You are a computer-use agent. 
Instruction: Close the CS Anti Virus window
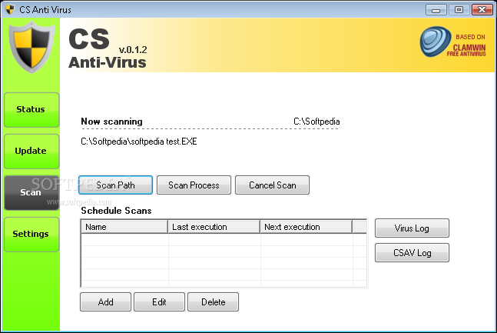[482, 10]
